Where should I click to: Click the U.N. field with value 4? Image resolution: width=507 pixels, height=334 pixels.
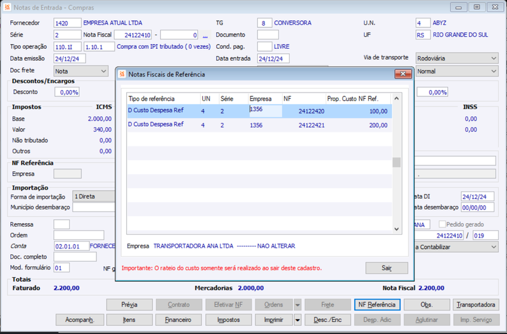[x=423, y=23]
